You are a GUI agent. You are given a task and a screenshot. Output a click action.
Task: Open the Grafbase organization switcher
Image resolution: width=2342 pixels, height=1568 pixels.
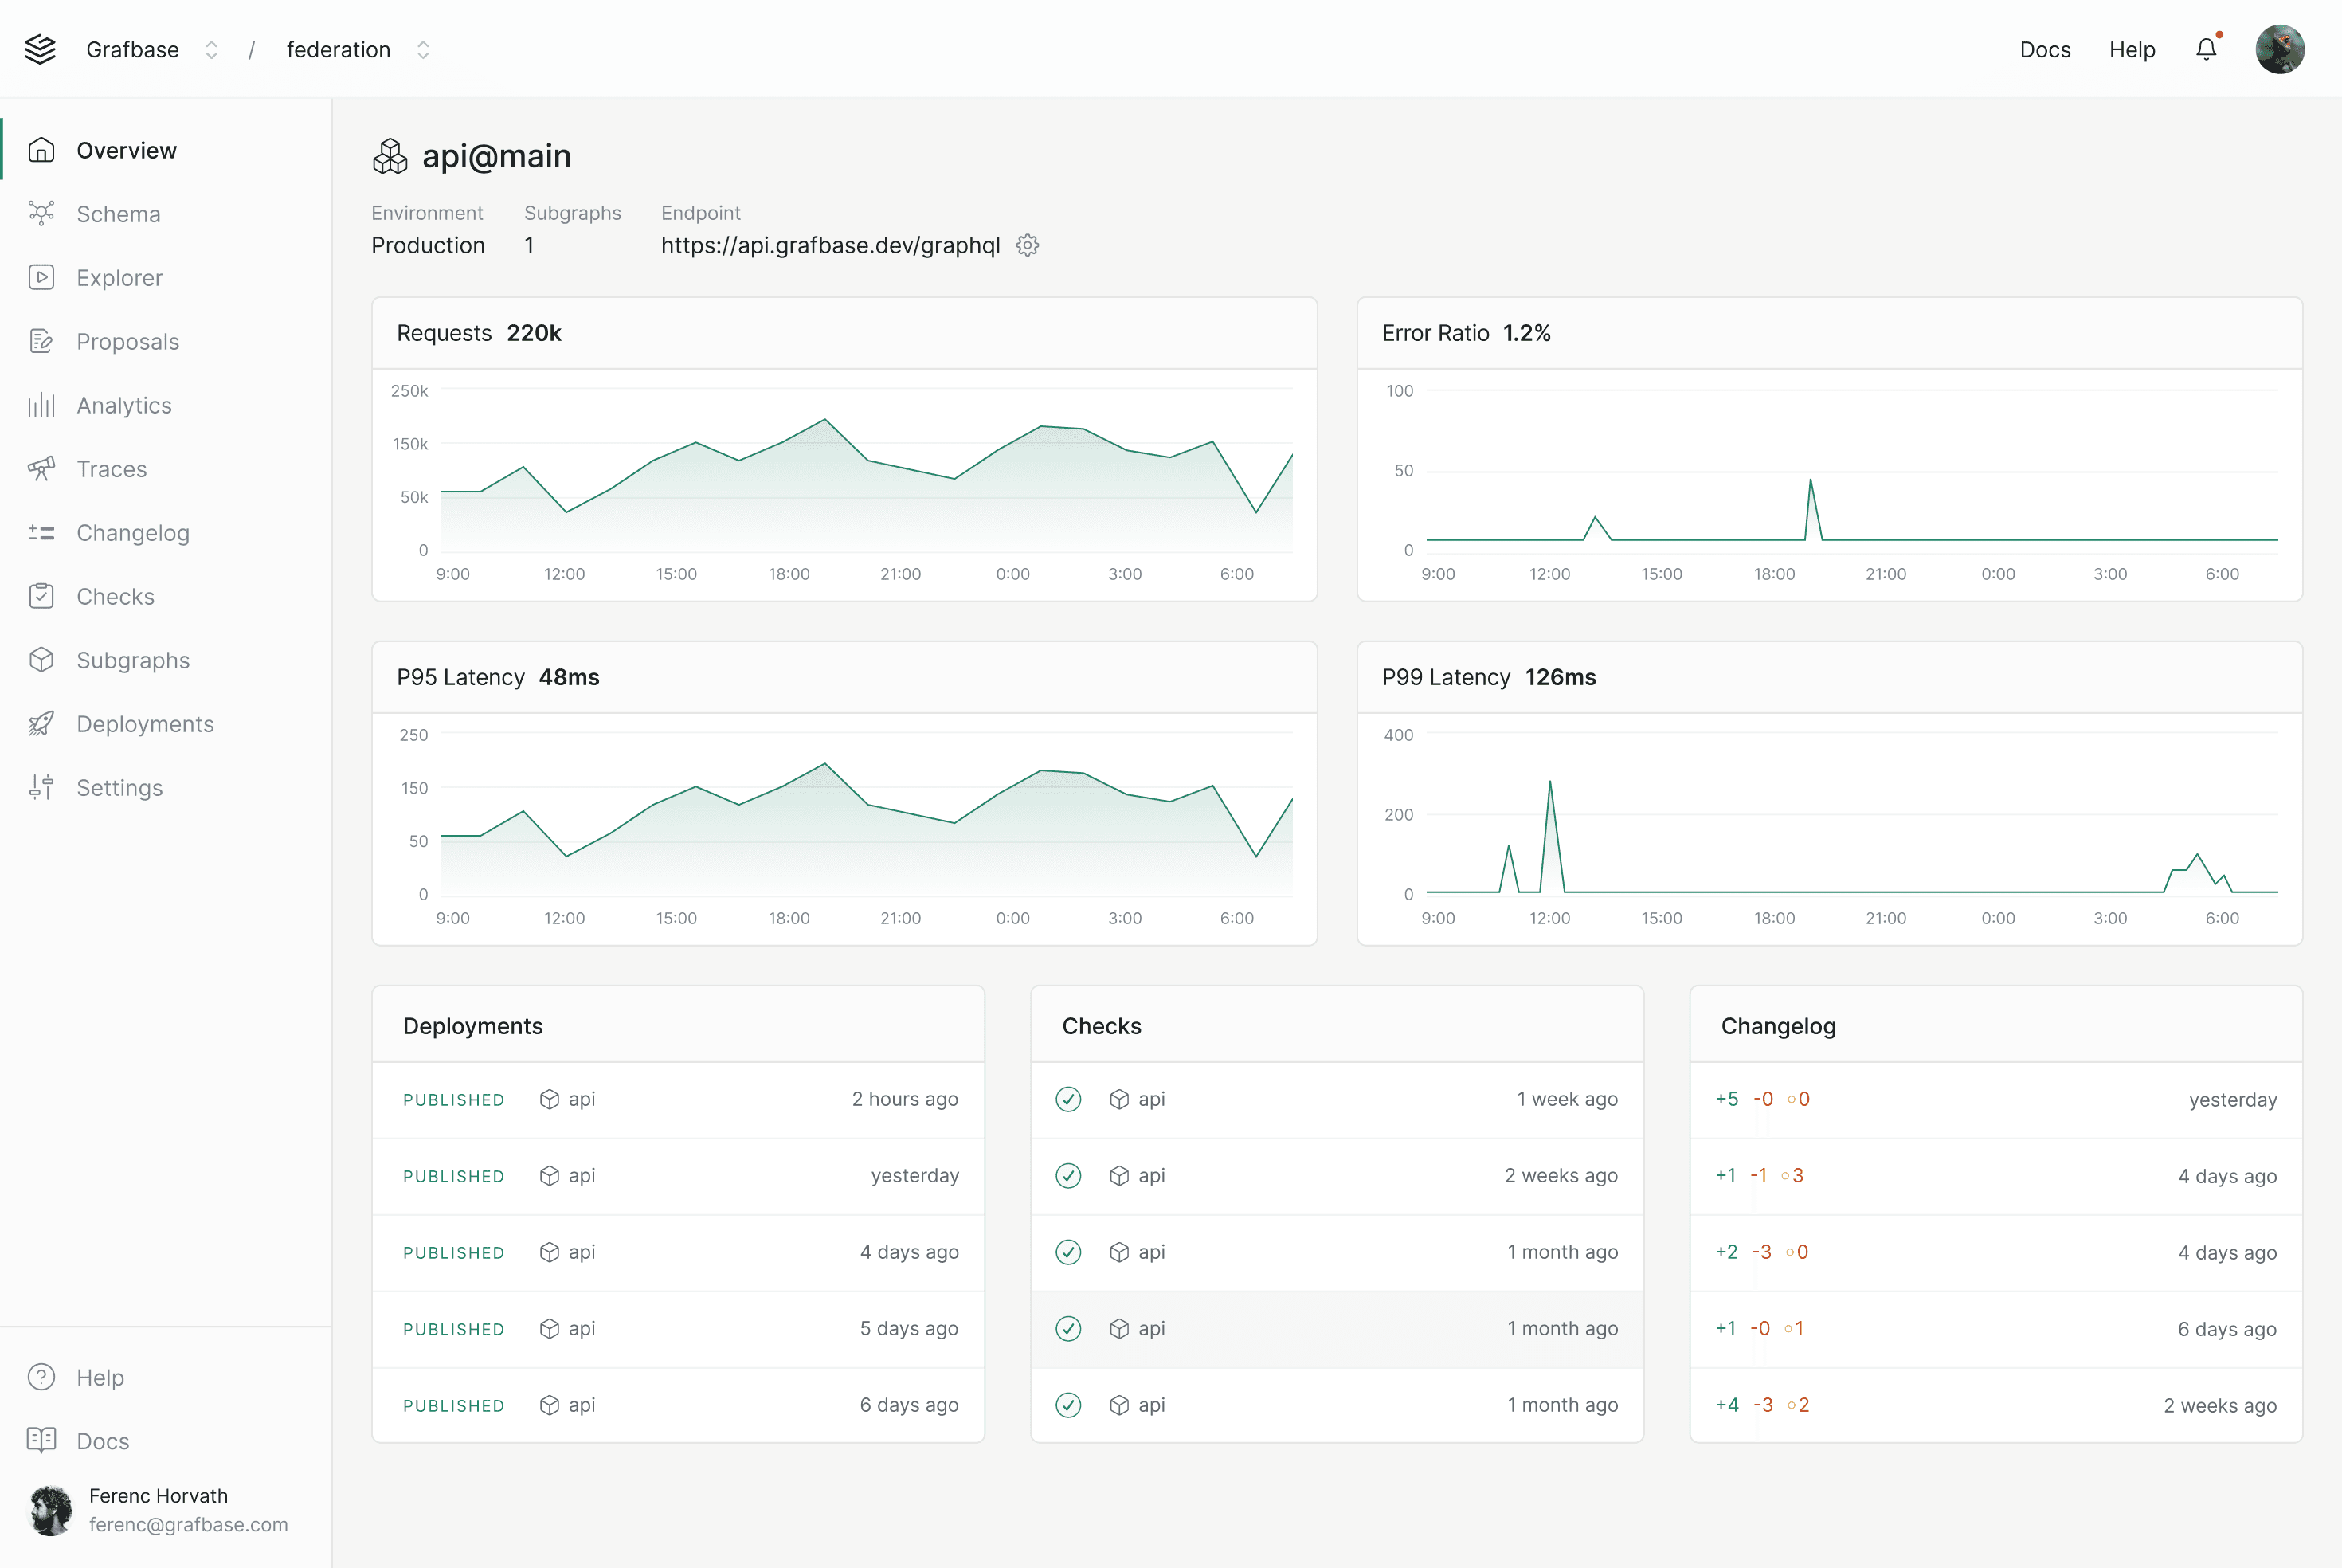coord(211,49)
